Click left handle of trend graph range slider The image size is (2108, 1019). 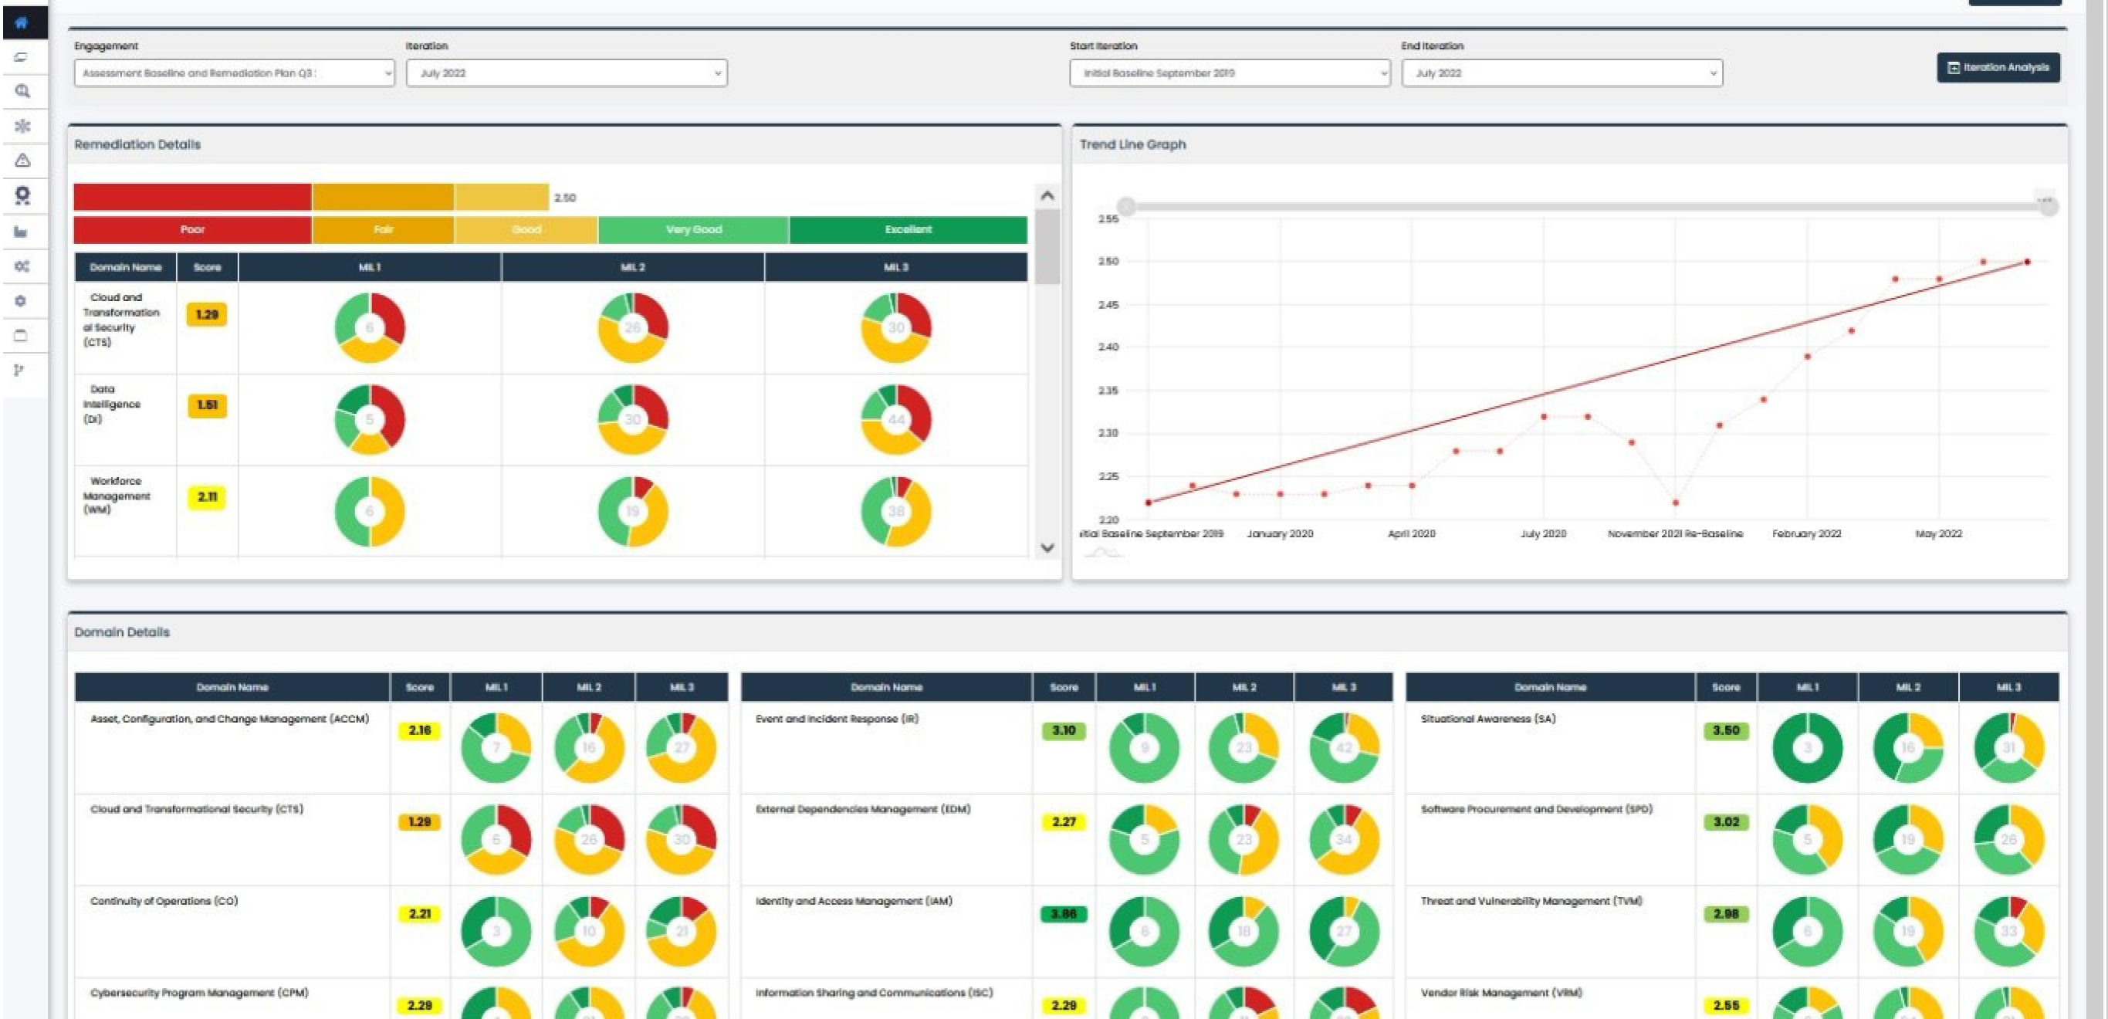[1126, 206]
